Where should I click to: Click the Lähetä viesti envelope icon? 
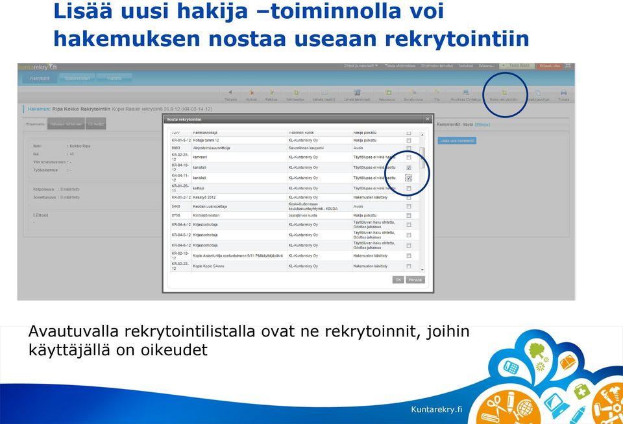(324, 92)
